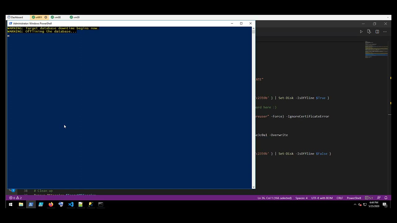This screenshot has height=223, width=397.
Task: Click the network tray icon
Action: pos(365,204)
